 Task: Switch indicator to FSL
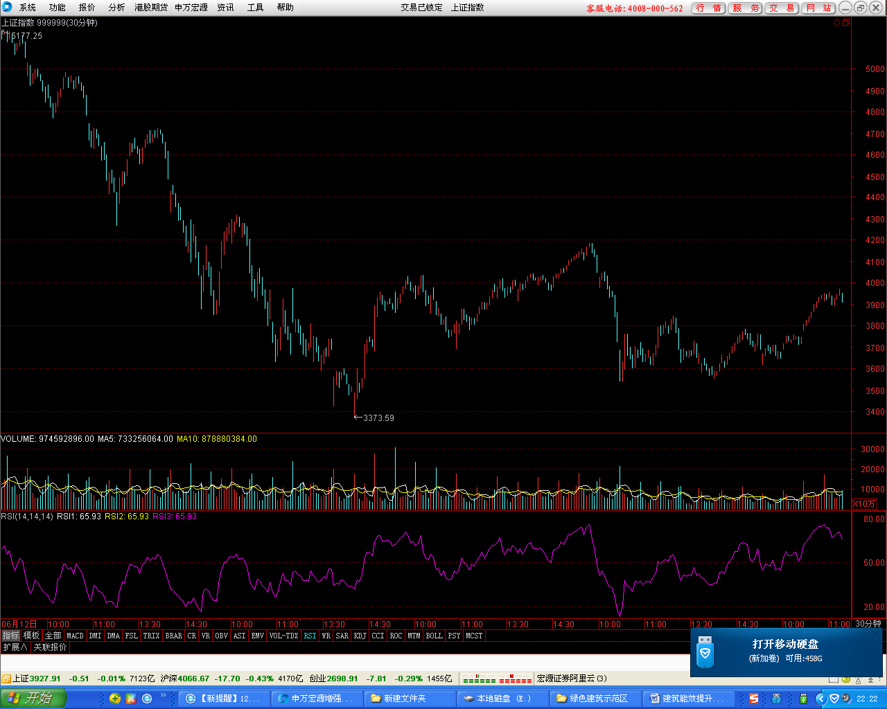[x=132, y=636]
